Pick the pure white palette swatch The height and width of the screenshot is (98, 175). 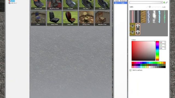150,67
